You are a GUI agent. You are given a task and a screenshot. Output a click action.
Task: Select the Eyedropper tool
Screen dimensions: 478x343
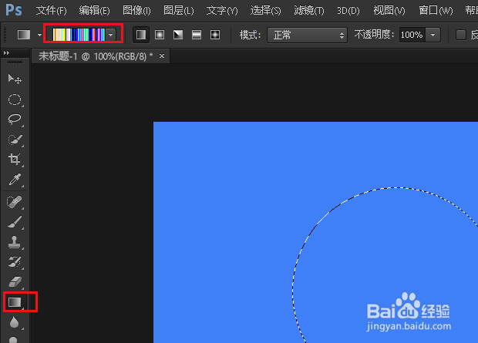click(x=15, y=180)
